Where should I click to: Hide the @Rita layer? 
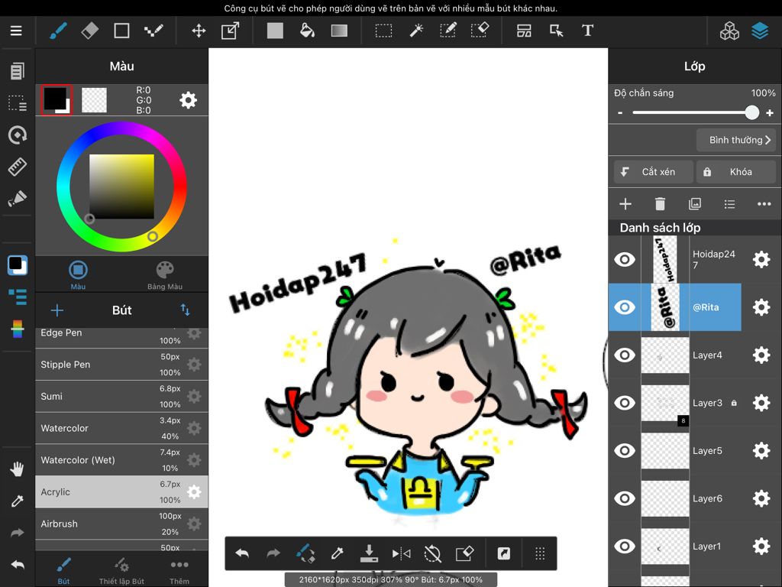(x=625, y=307)
